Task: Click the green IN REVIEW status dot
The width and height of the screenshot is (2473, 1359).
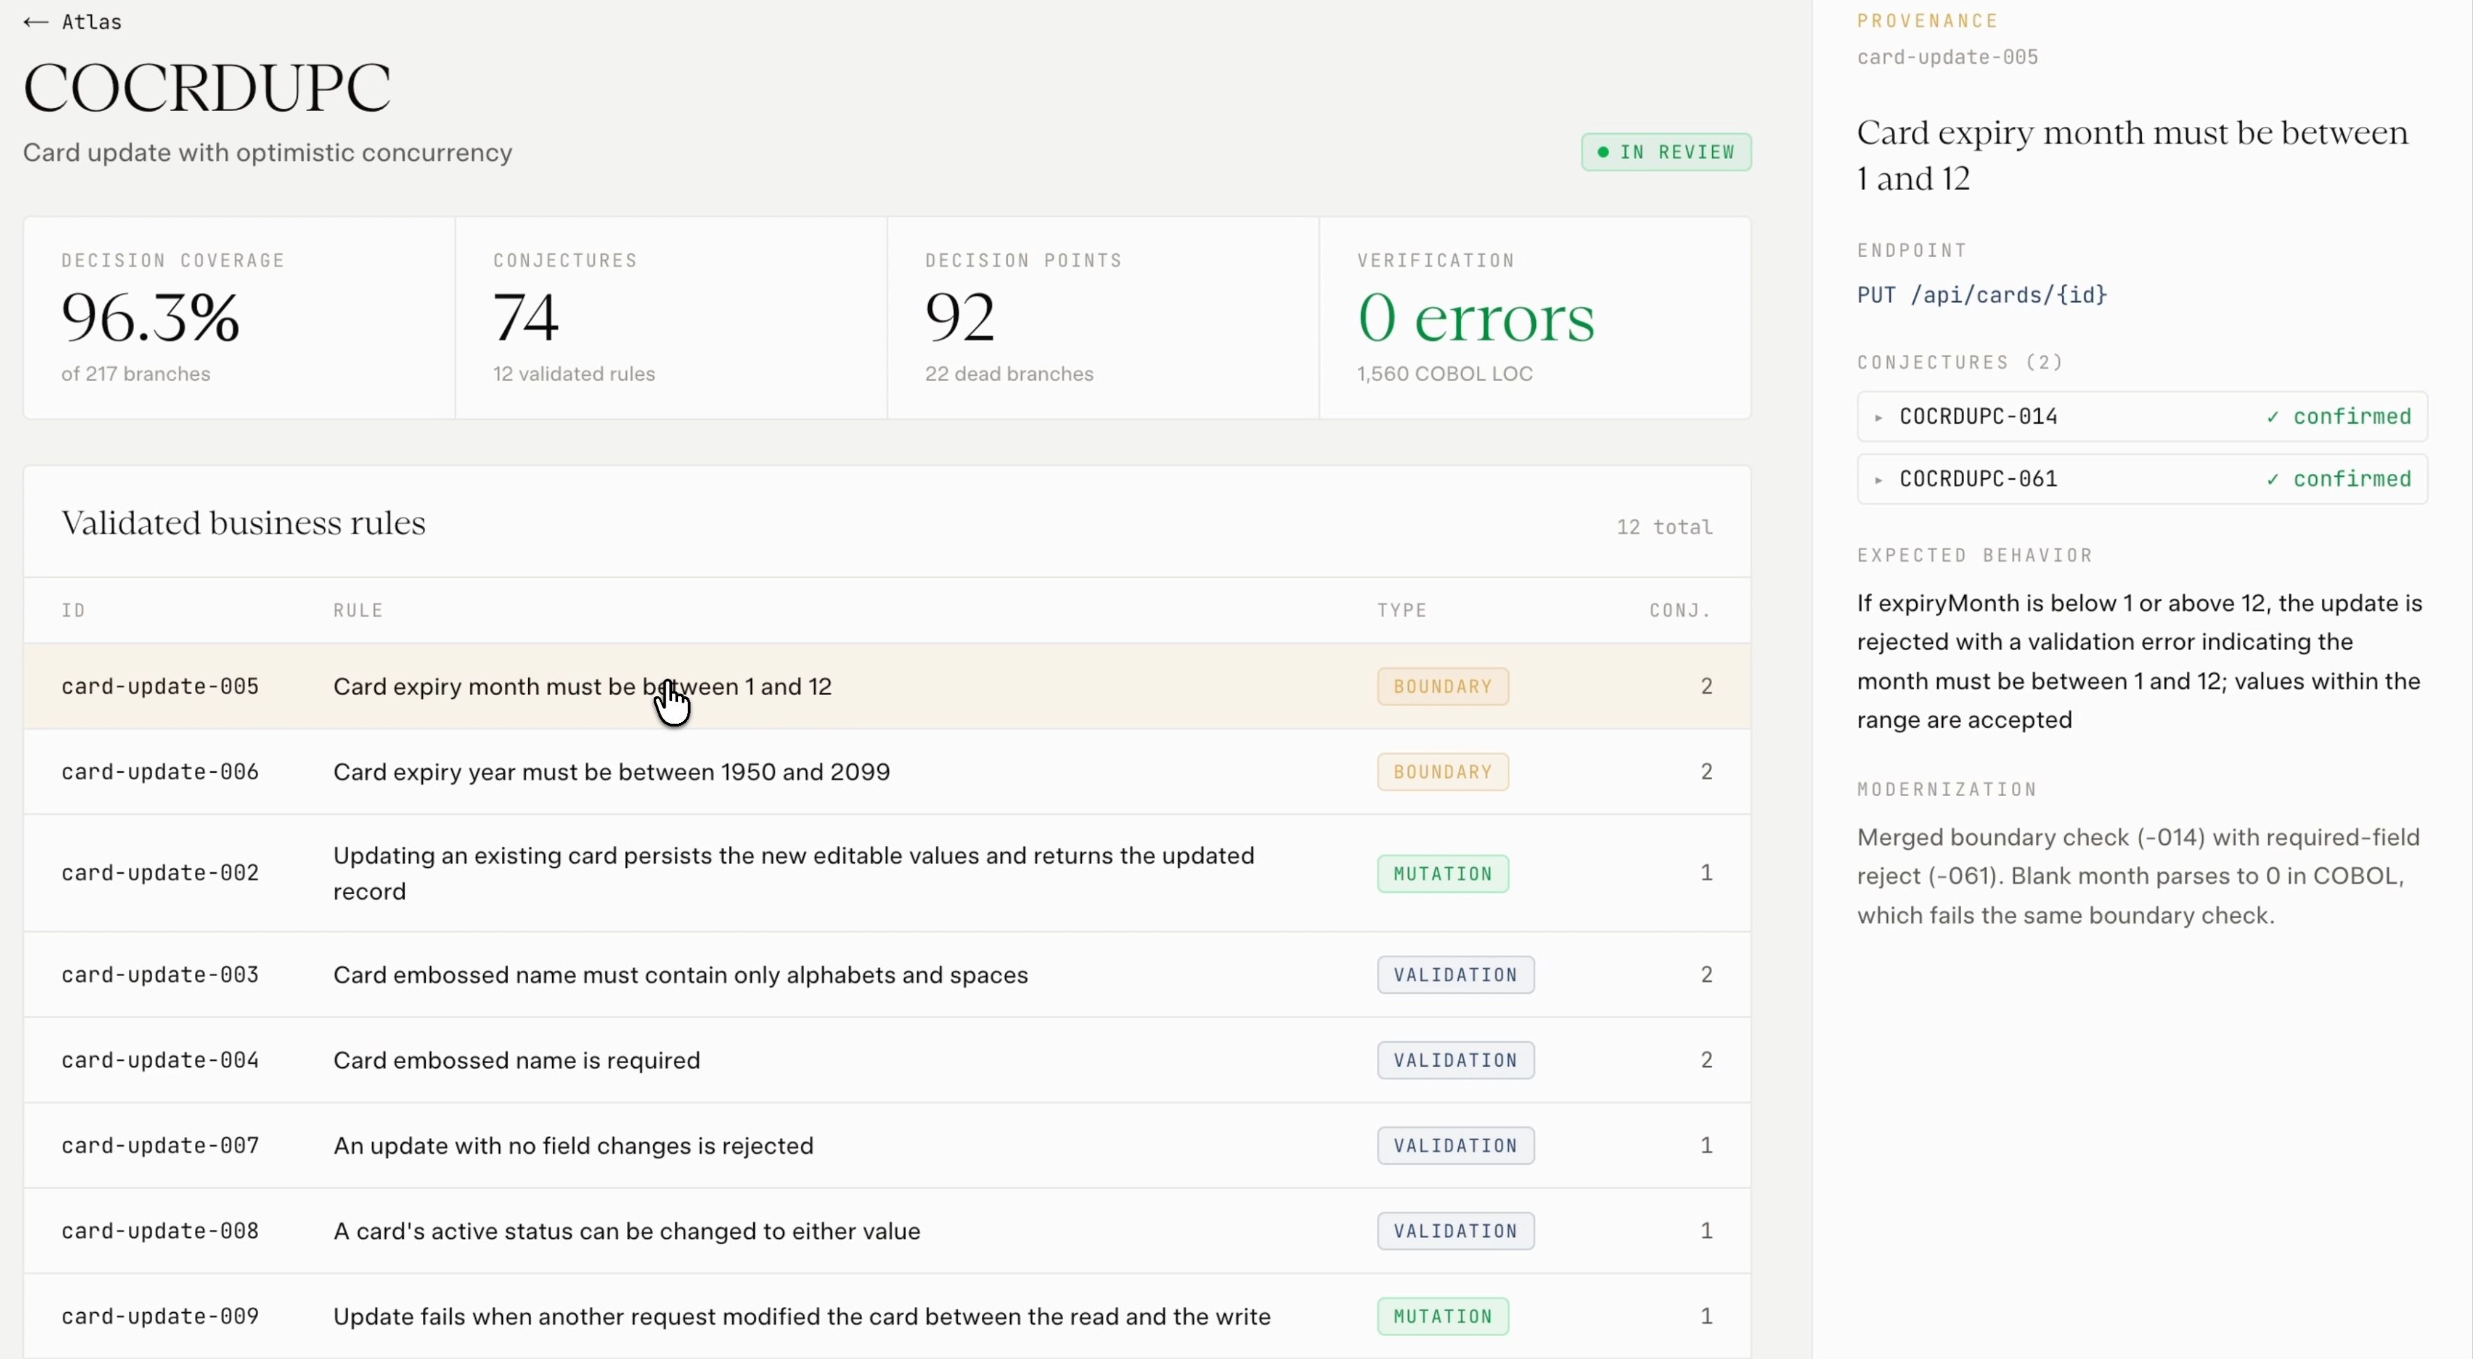Action: (x=1603, y=151)
